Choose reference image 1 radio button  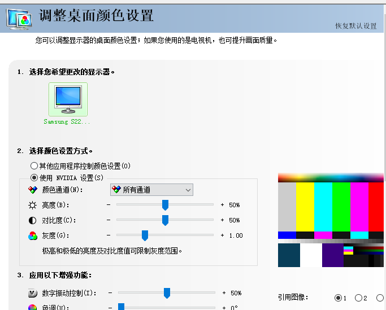(x=339, y=298)
